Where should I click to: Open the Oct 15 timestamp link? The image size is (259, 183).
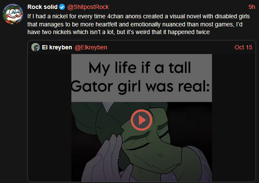click(244, 47)
